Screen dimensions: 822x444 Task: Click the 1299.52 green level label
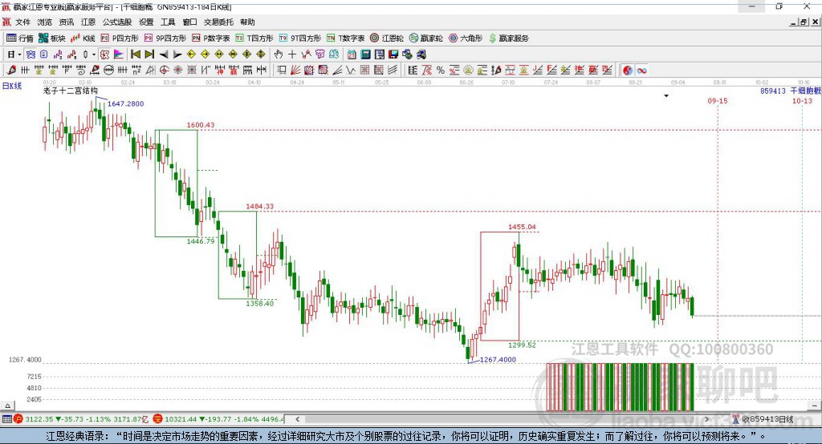tap(522, 345)
